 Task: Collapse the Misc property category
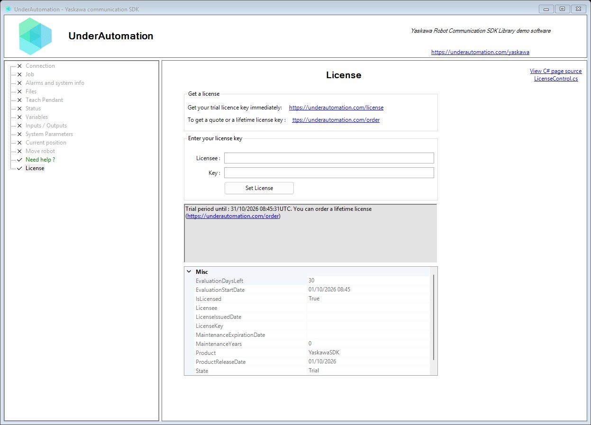tap(189, 272)
